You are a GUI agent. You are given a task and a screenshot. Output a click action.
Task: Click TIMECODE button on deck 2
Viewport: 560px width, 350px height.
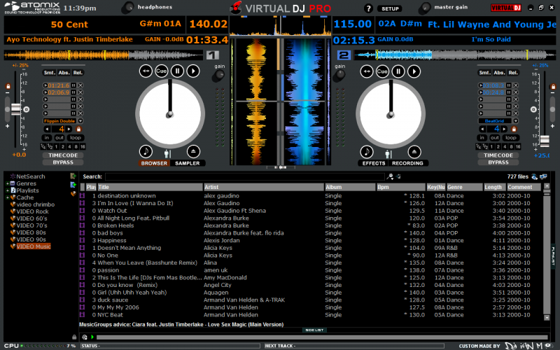[x=498, y=155]
